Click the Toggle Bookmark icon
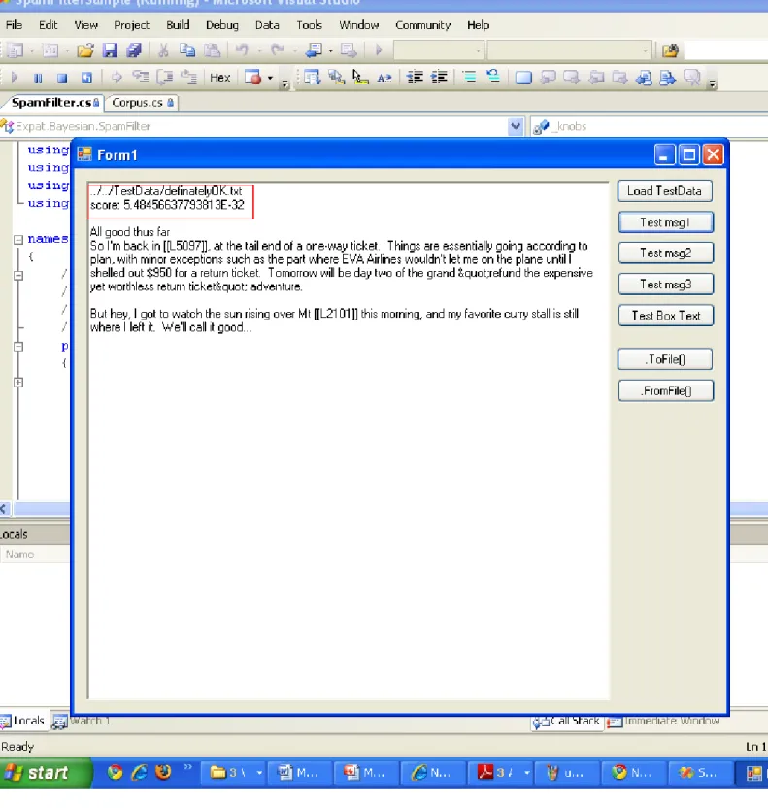The image size is (768, 808). click(x=523, y=78)
